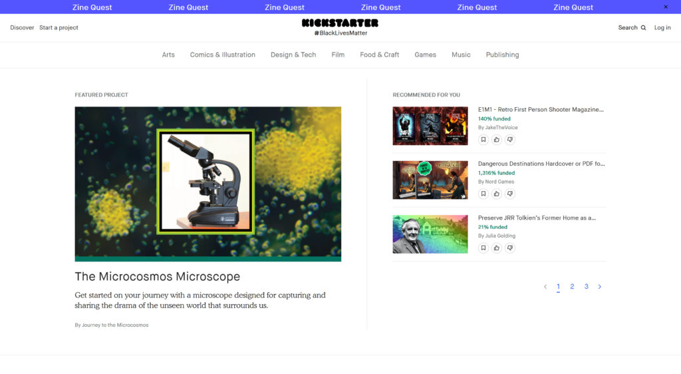Click the Recommended For You heading
This screenshot has height=374, width=681.
coord(426,94)
